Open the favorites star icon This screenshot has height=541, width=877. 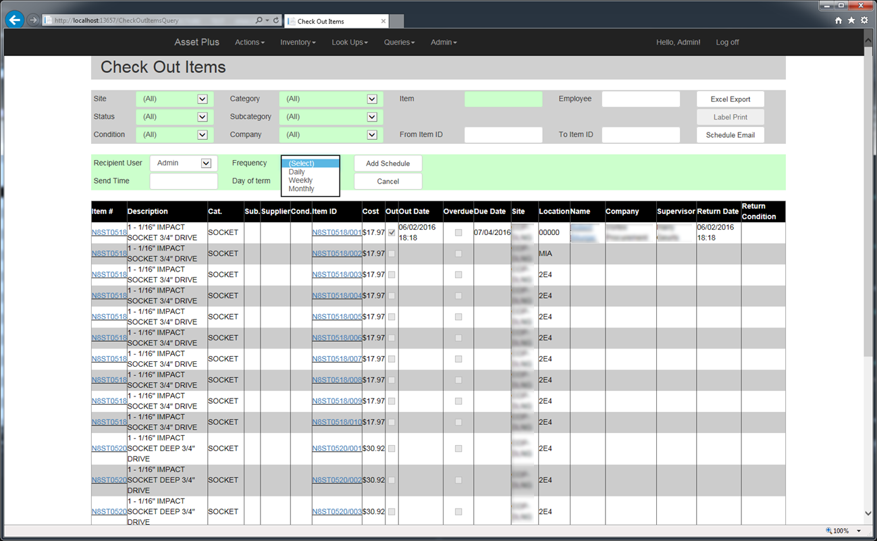851,20
